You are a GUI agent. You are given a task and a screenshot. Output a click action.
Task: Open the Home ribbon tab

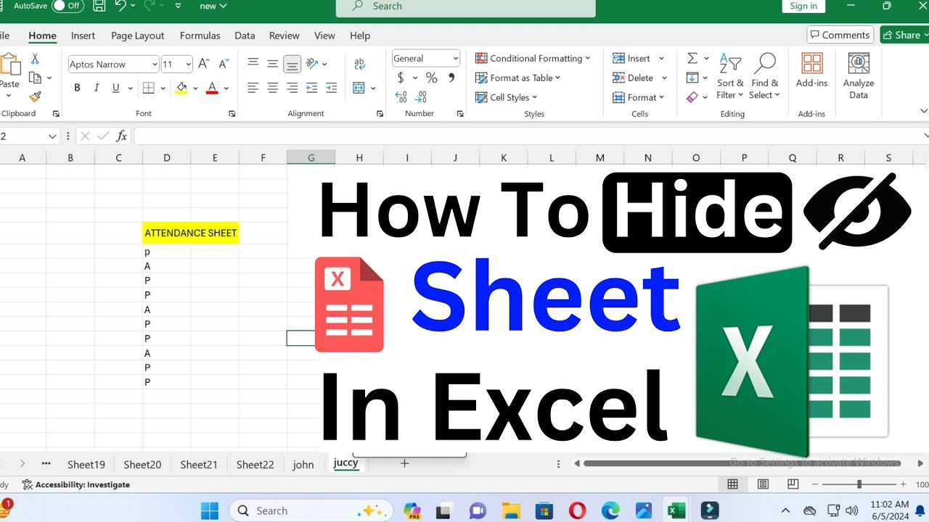point(42,36)
